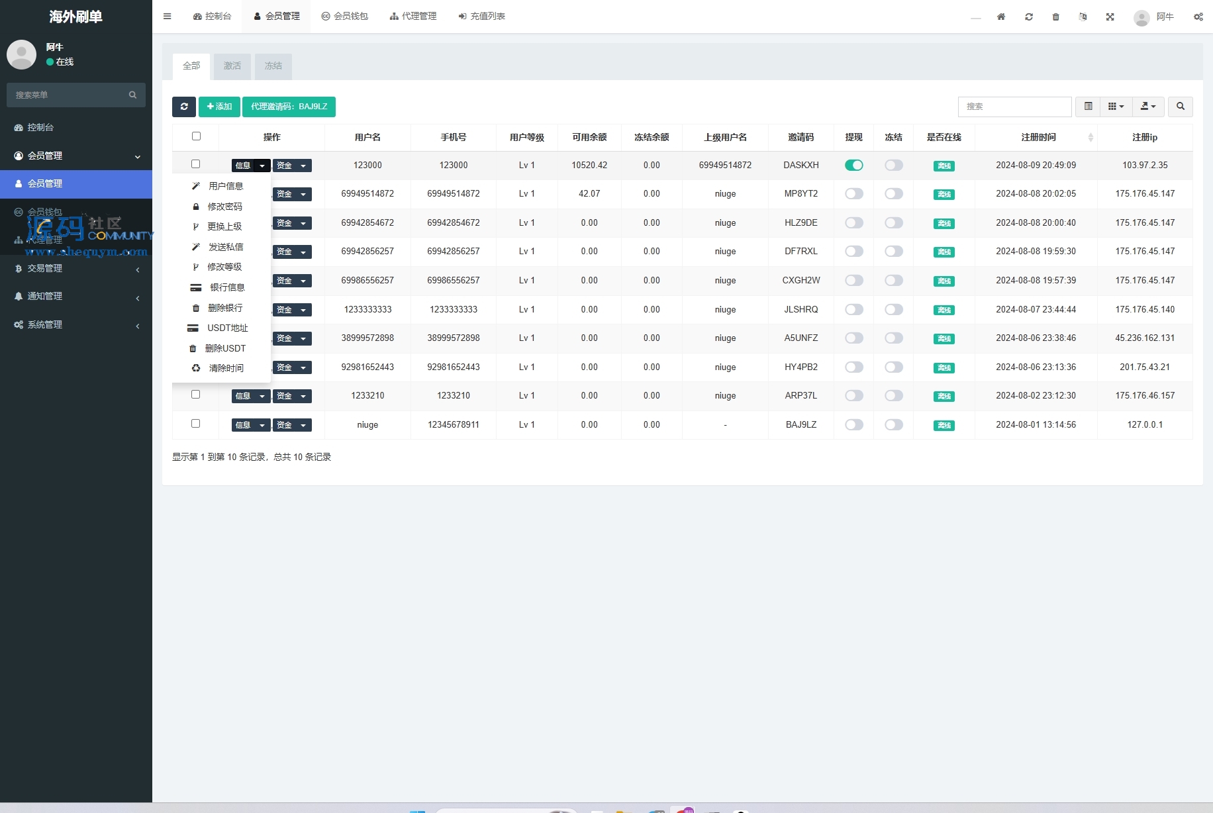The height and width of the screenshot is (813, 1213).
Task: Click the sidebar hamburger menu icon
Action: click(168, 17)
